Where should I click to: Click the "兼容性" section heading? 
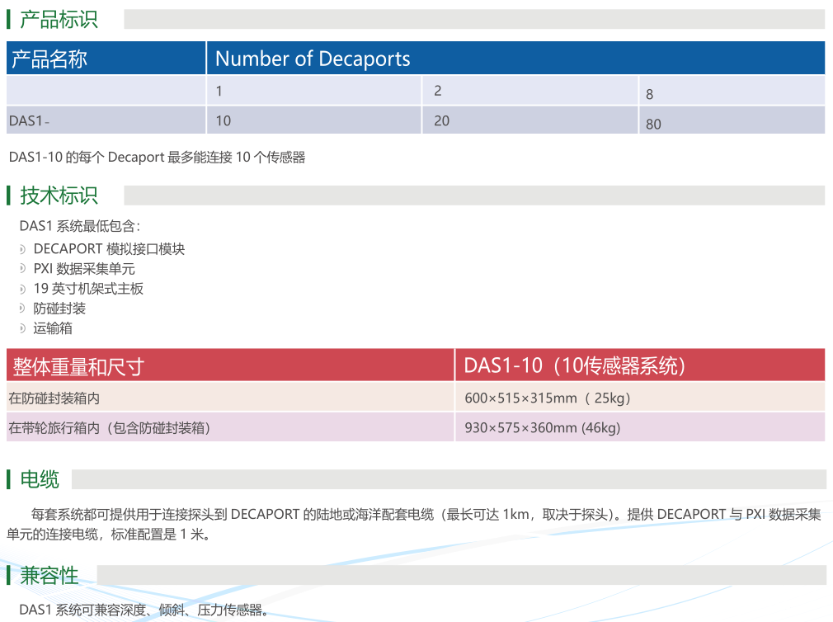(49, 575)
